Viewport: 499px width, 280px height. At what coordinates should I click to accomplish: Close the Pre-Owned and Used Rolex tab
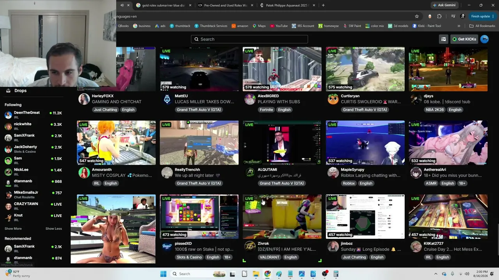[252, 5]
